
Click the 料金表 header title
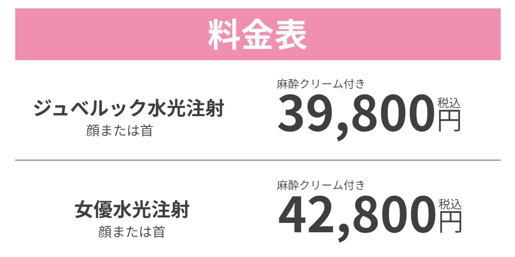257,35
